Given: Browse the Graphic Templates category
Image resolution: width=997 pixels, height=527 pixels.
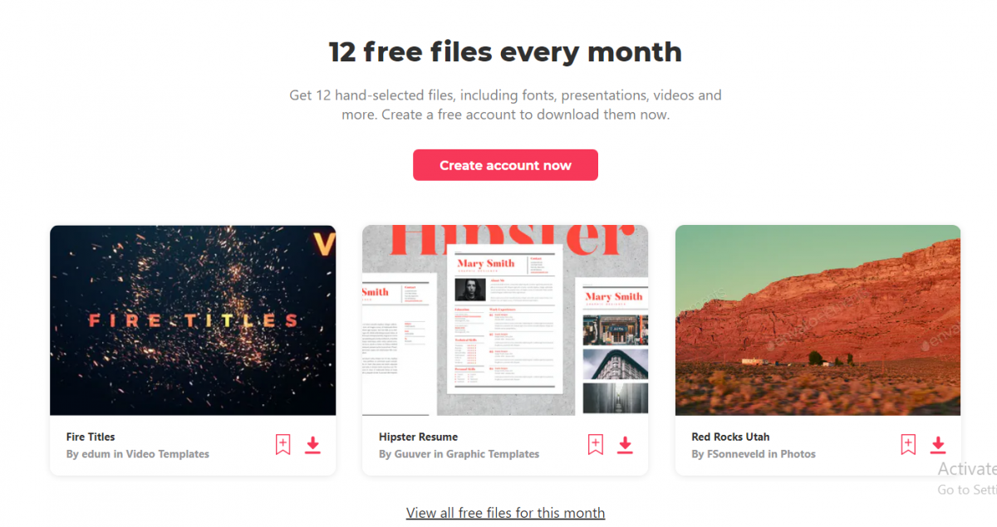Looking at the screenshot, I should point(493,454).
